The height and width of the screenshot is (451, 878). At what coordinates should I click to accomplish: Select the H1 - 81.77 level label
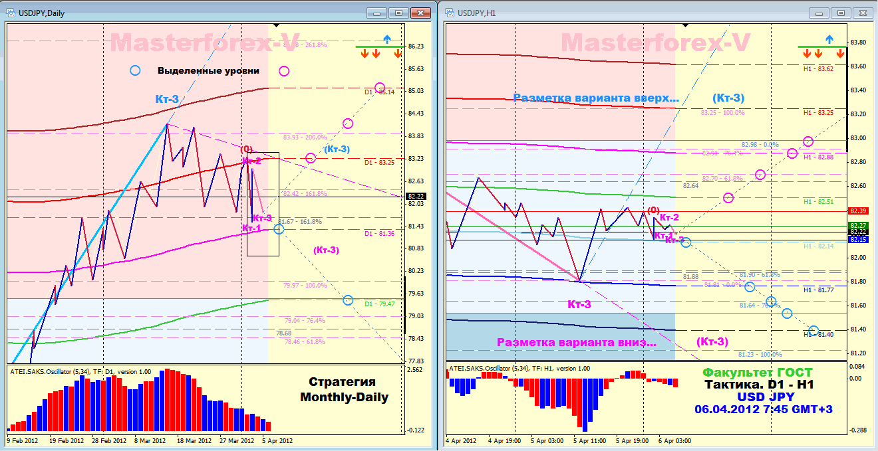(x=818, y=290)
